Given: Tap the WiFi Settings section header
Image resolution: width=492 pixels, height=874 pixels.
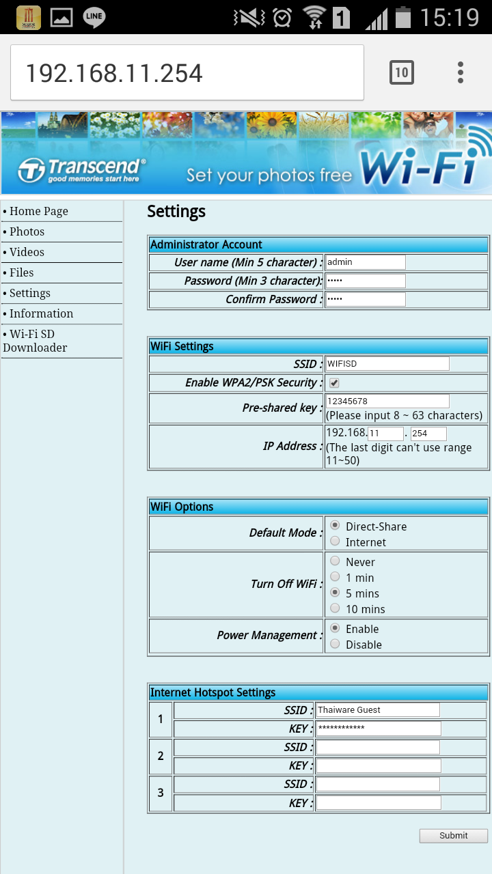Looking at the screenshot, I should point(318,346).
